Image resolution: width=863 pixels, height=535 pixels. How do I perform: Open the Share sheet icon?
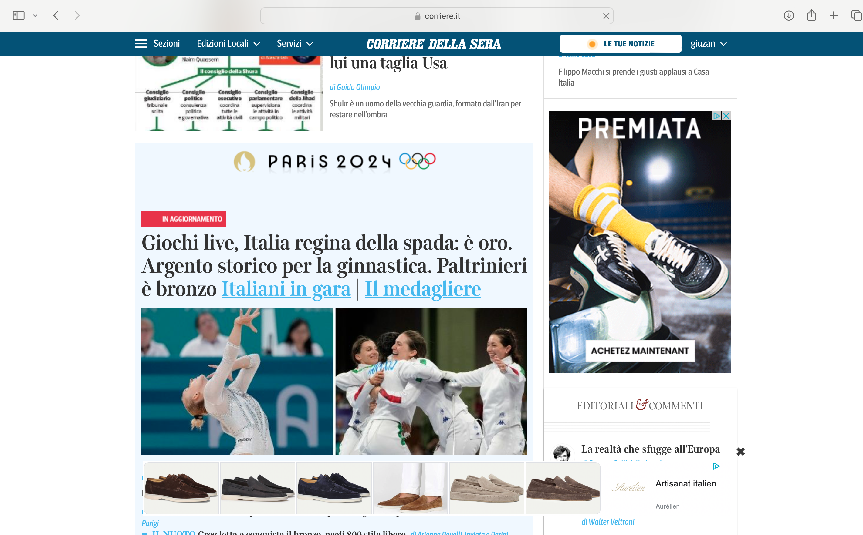tap(811, 15)
